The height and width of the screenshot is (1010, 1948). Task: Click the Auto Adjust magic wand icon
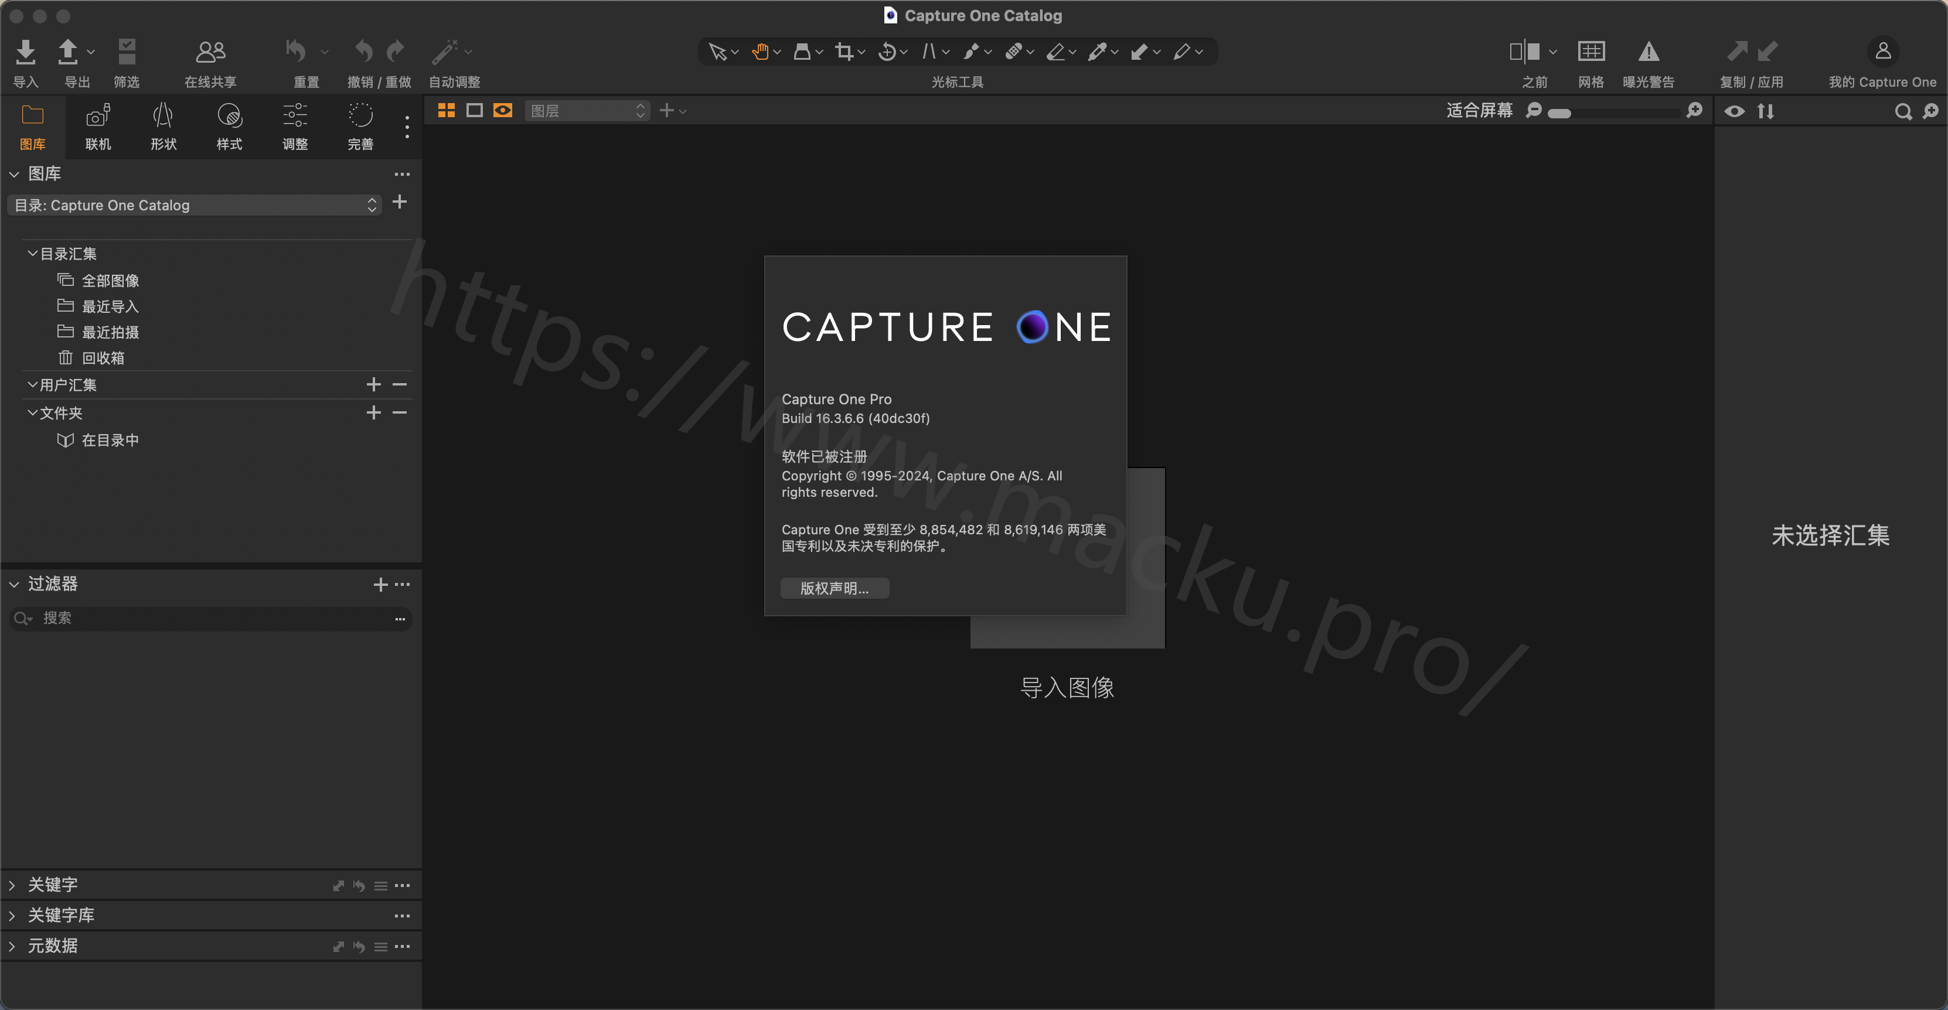[x=445, y=52]
